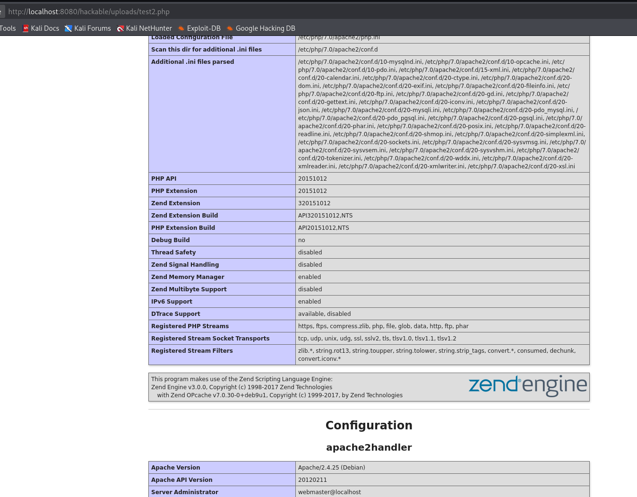Image resolution: width=637 pixels, height=497 pixels.
Task: Open the Exploit-DB bookmark icon
Action: tap(181, 28)
